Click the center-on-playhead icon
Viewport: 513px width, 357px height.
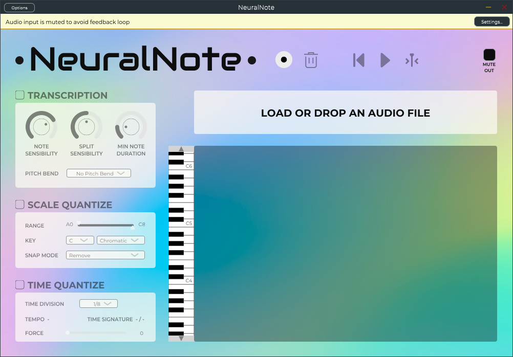412,60
